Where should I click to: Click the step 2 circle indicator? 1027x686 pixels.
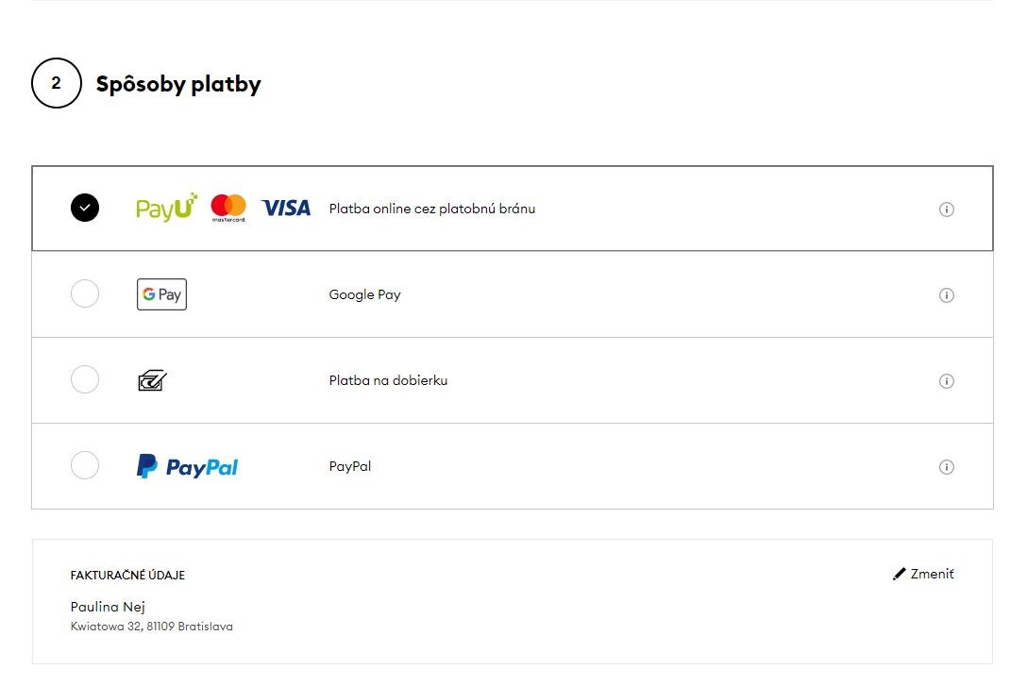[x=57, y=83]
